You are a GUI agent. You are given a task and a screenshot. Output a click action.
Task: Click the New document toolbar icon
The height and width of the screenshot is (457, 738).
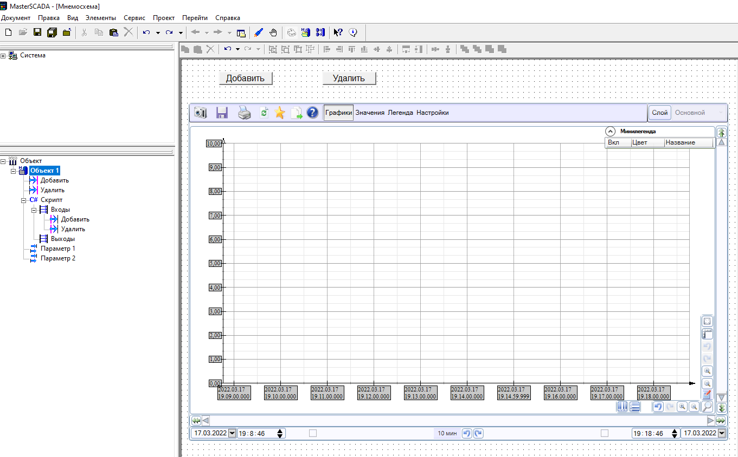(8, 32)
